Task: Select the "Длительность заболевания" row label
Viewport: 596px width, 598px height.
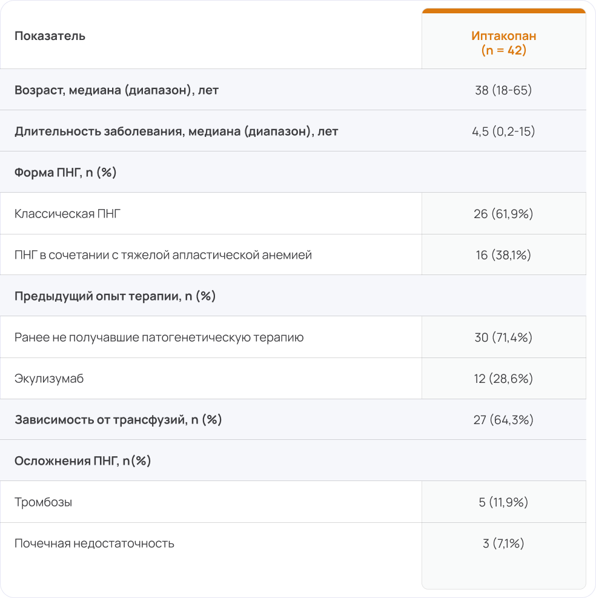Action: click(x=176, y=131)
